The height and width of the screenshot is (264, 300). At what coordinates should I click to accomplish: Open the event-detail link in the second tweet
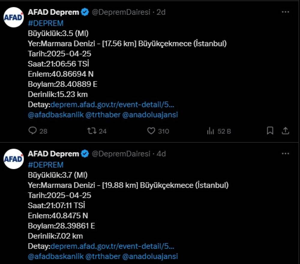click(x=112, y=246)
